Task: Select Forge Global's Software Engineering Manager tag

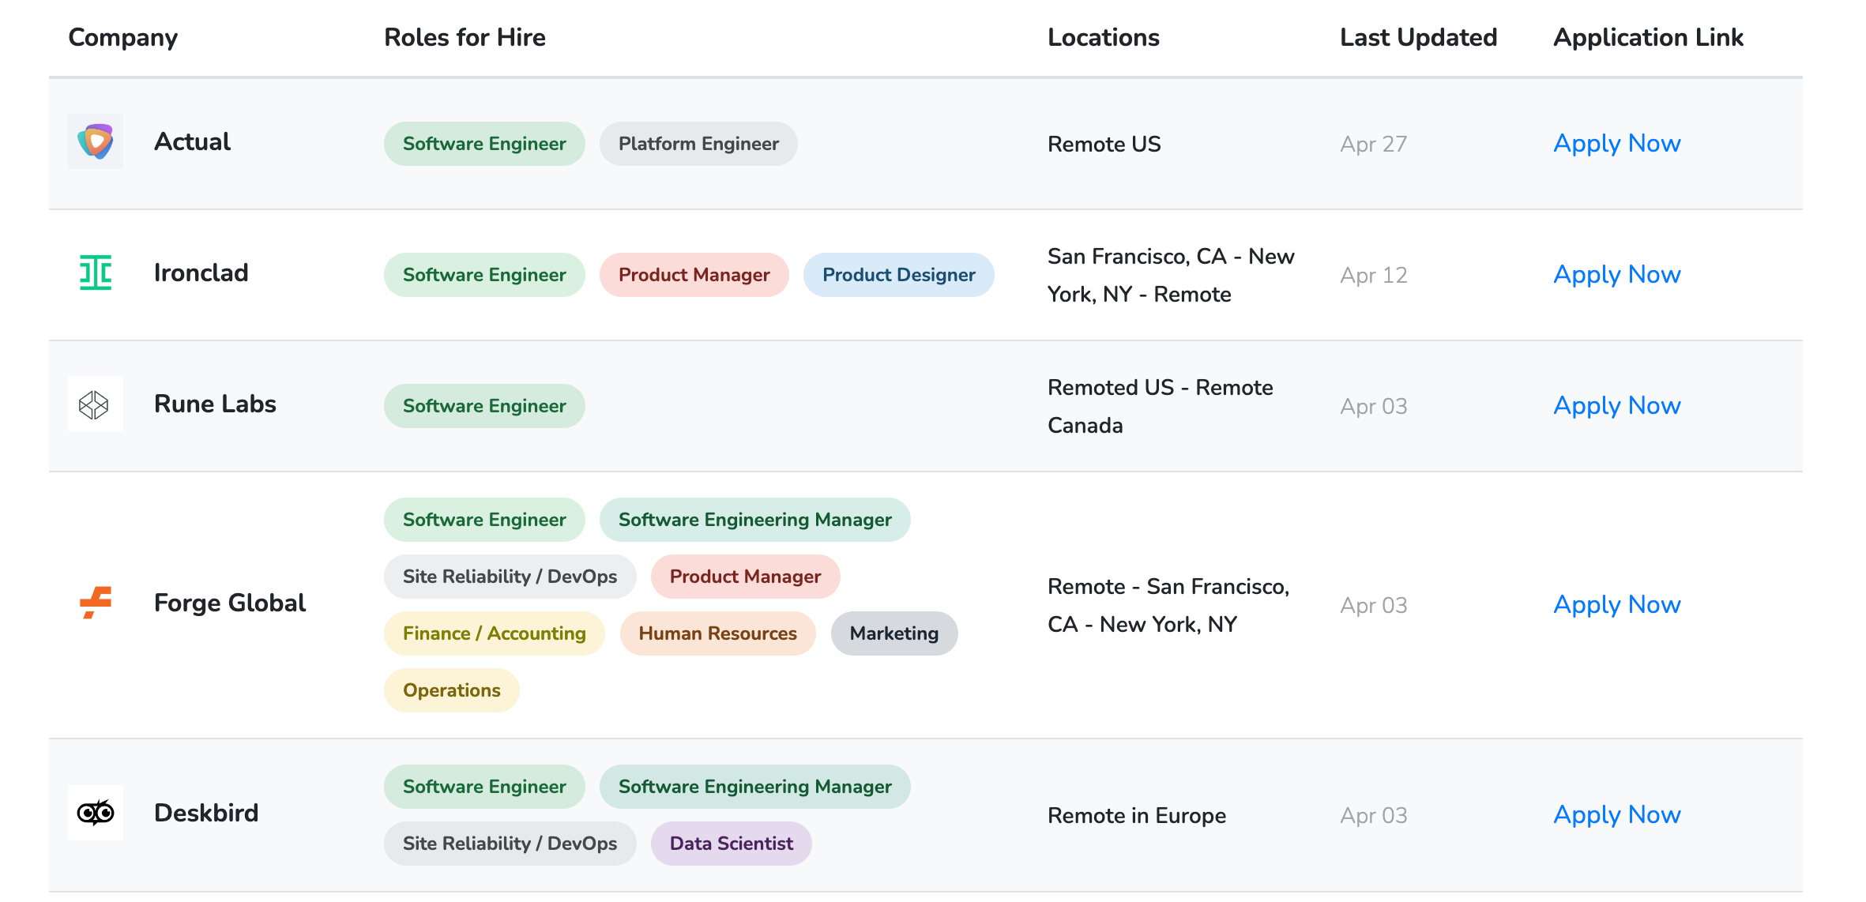Action: [754, 520]
